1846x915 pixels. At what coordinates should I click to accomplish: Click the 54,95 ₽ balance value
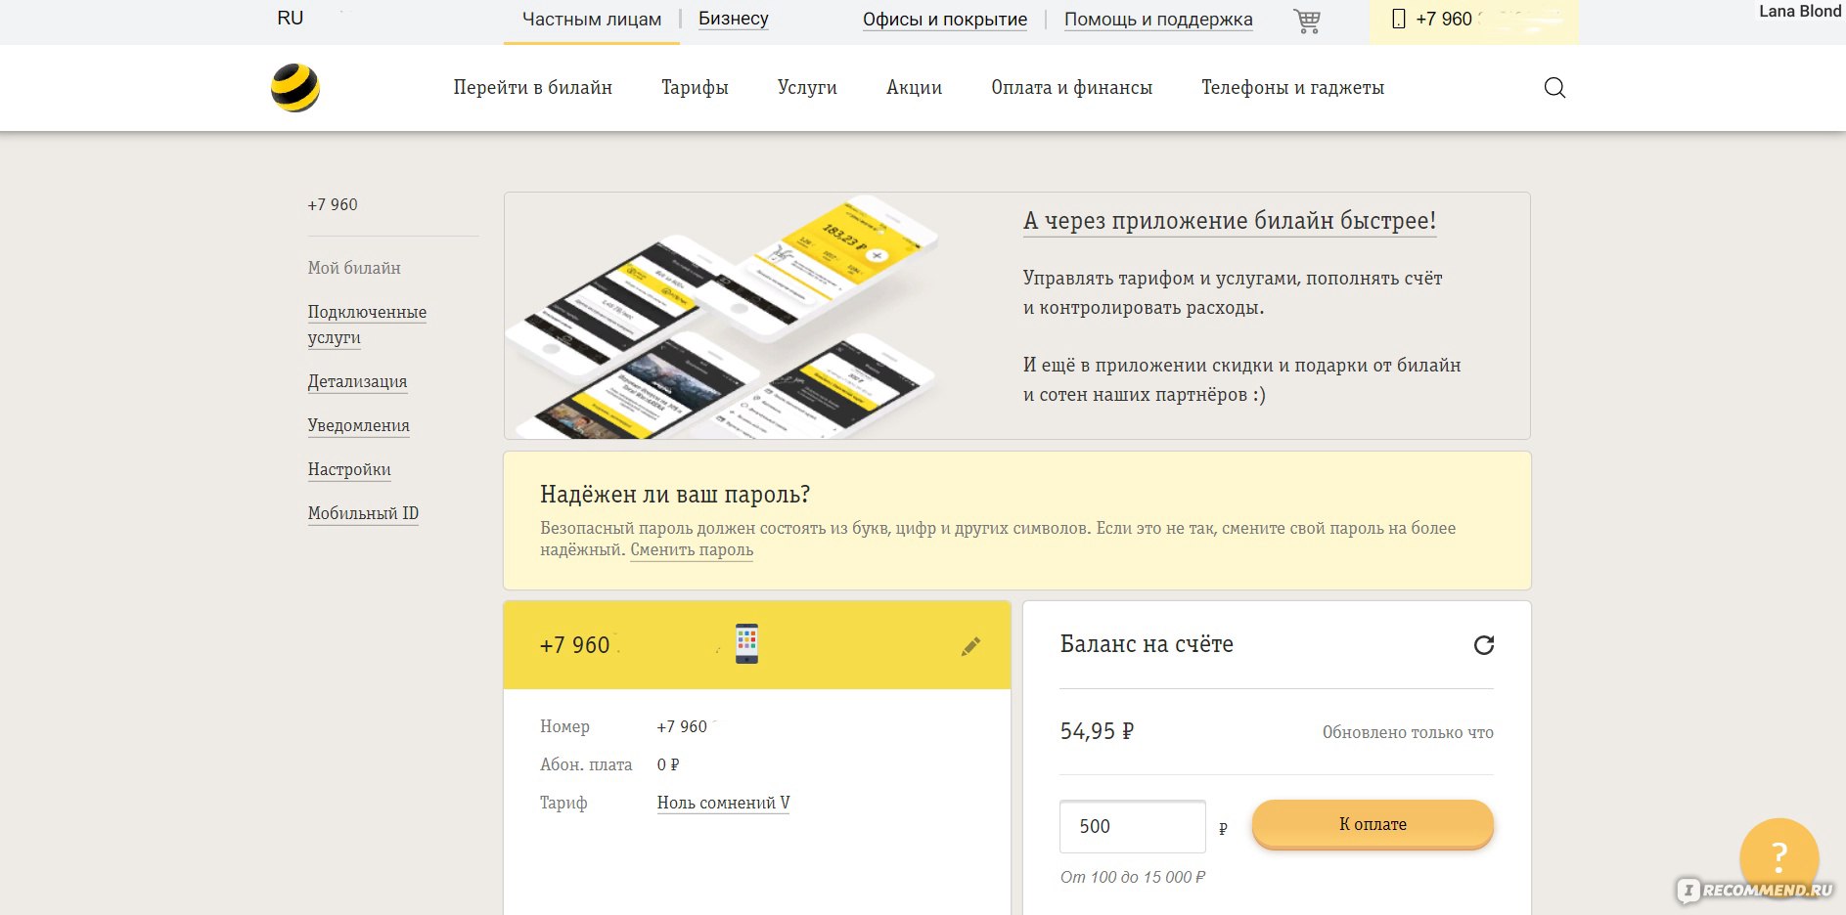[1097, 731]
